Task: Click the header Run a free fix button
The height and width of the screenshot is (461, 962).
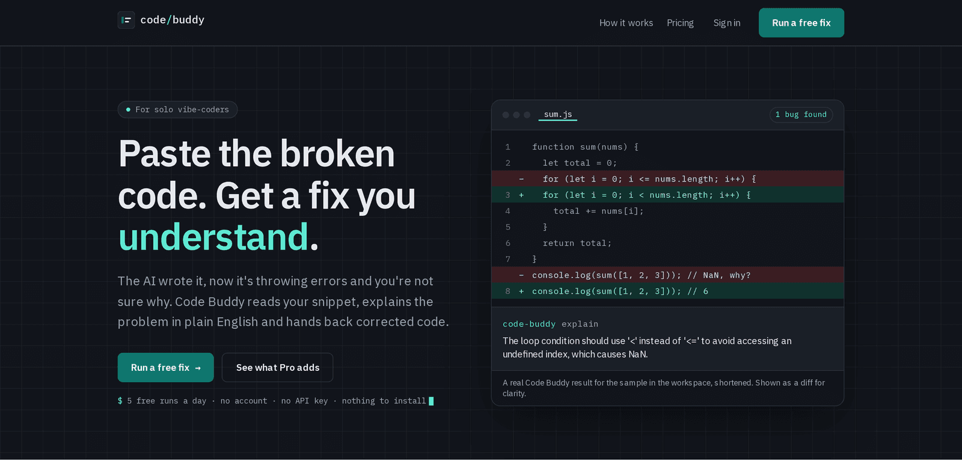Action: (801, 23)
